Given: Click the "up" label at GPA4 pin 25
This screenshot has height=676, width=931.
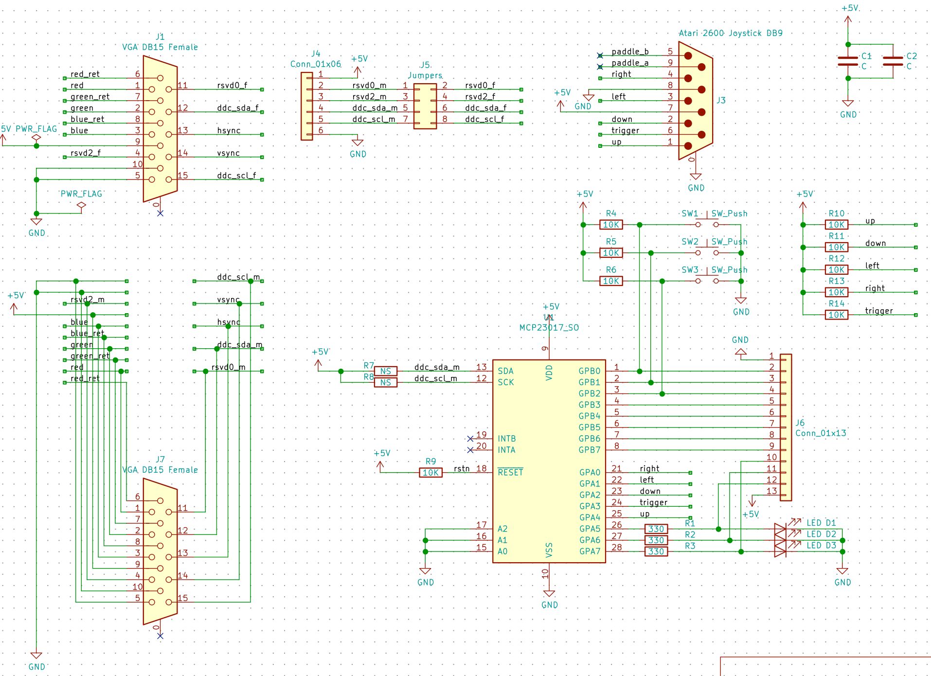Looking at the screenshot, I should click(645, 514).
